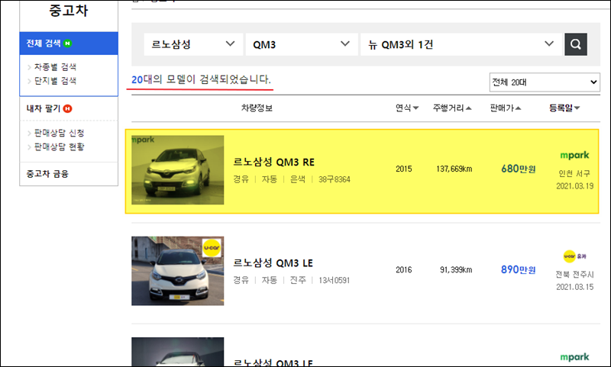Sort listings by 연식
The width and height of the screenshot is (611, 367).
point(407,108)
